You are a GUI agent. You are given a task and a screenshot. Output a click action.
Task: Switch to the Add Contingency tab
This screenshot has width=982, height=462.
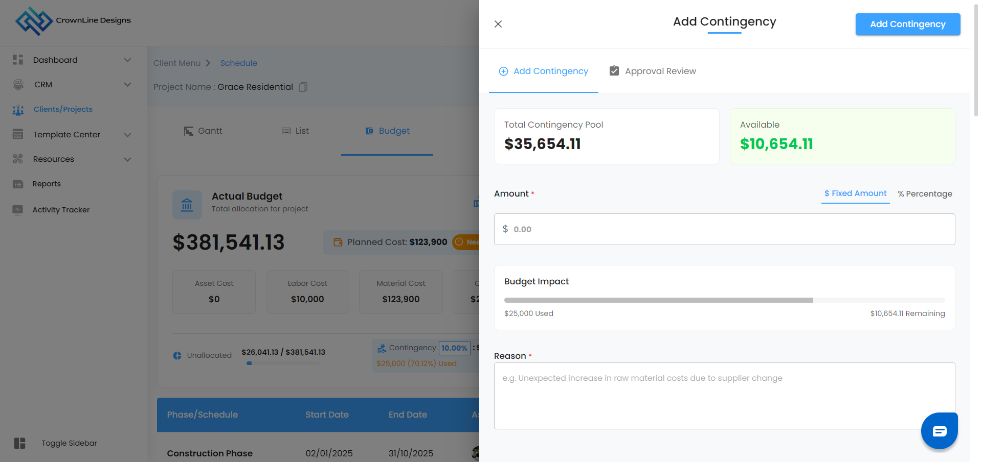[544, 71]
